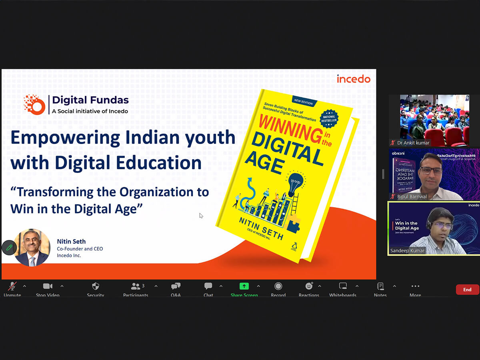Open the Notes tool

click(x=380, y=286)
